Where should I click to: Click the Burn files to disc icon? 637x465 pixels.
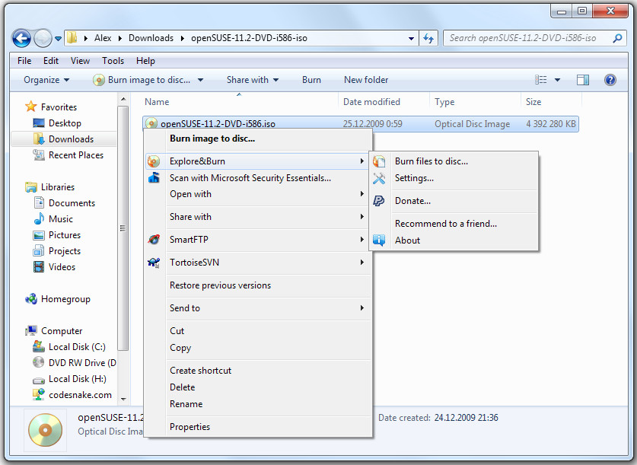coord(379,161)
